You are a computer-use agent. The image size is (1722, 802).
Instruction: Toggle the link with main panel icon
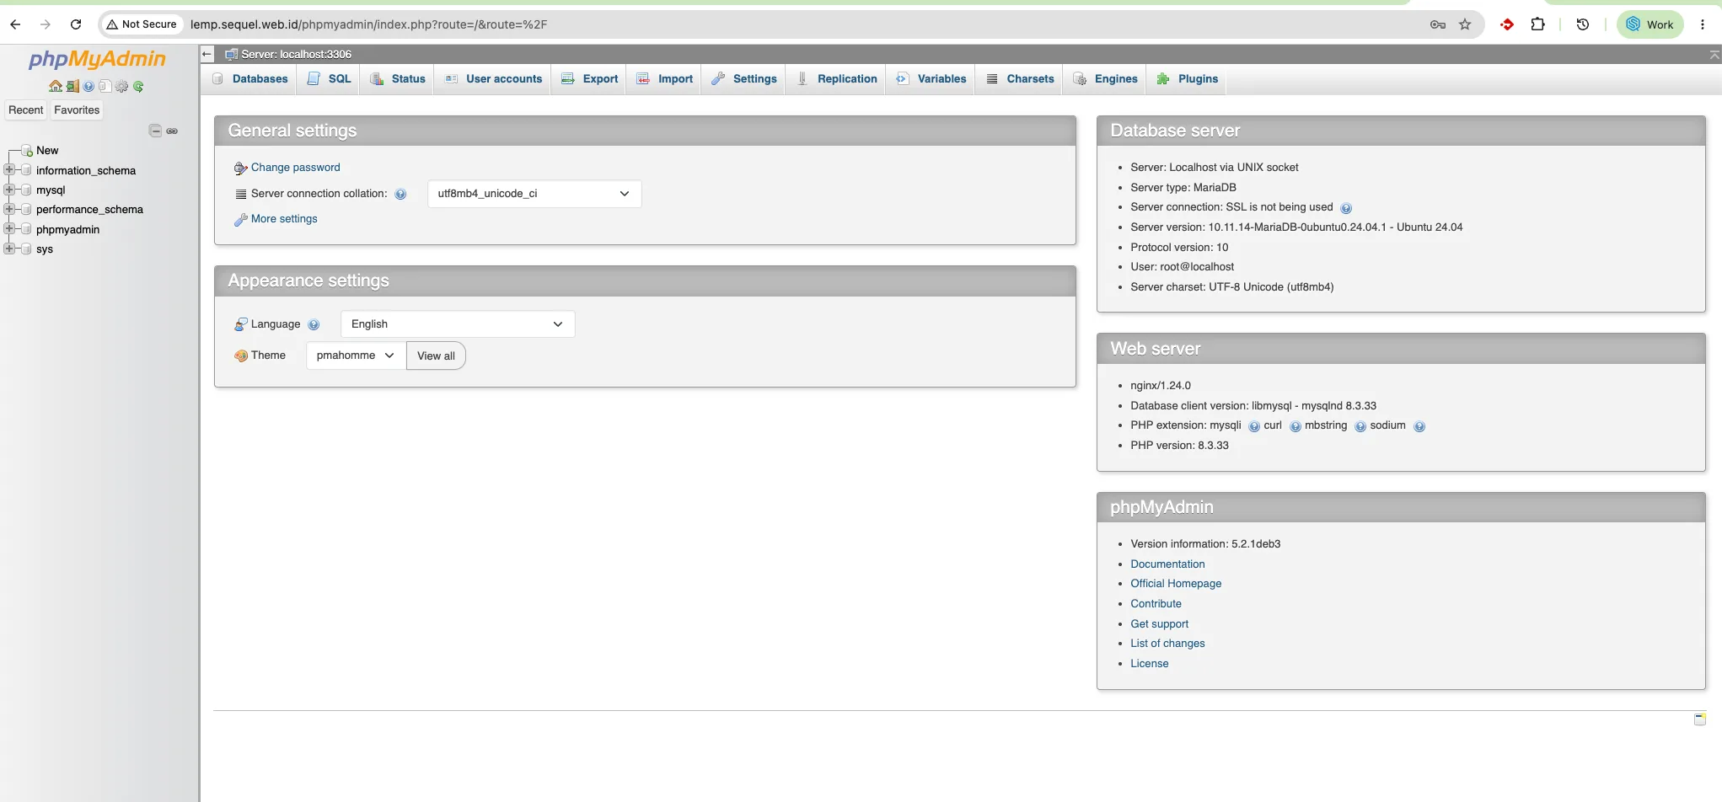click(172, 131)
